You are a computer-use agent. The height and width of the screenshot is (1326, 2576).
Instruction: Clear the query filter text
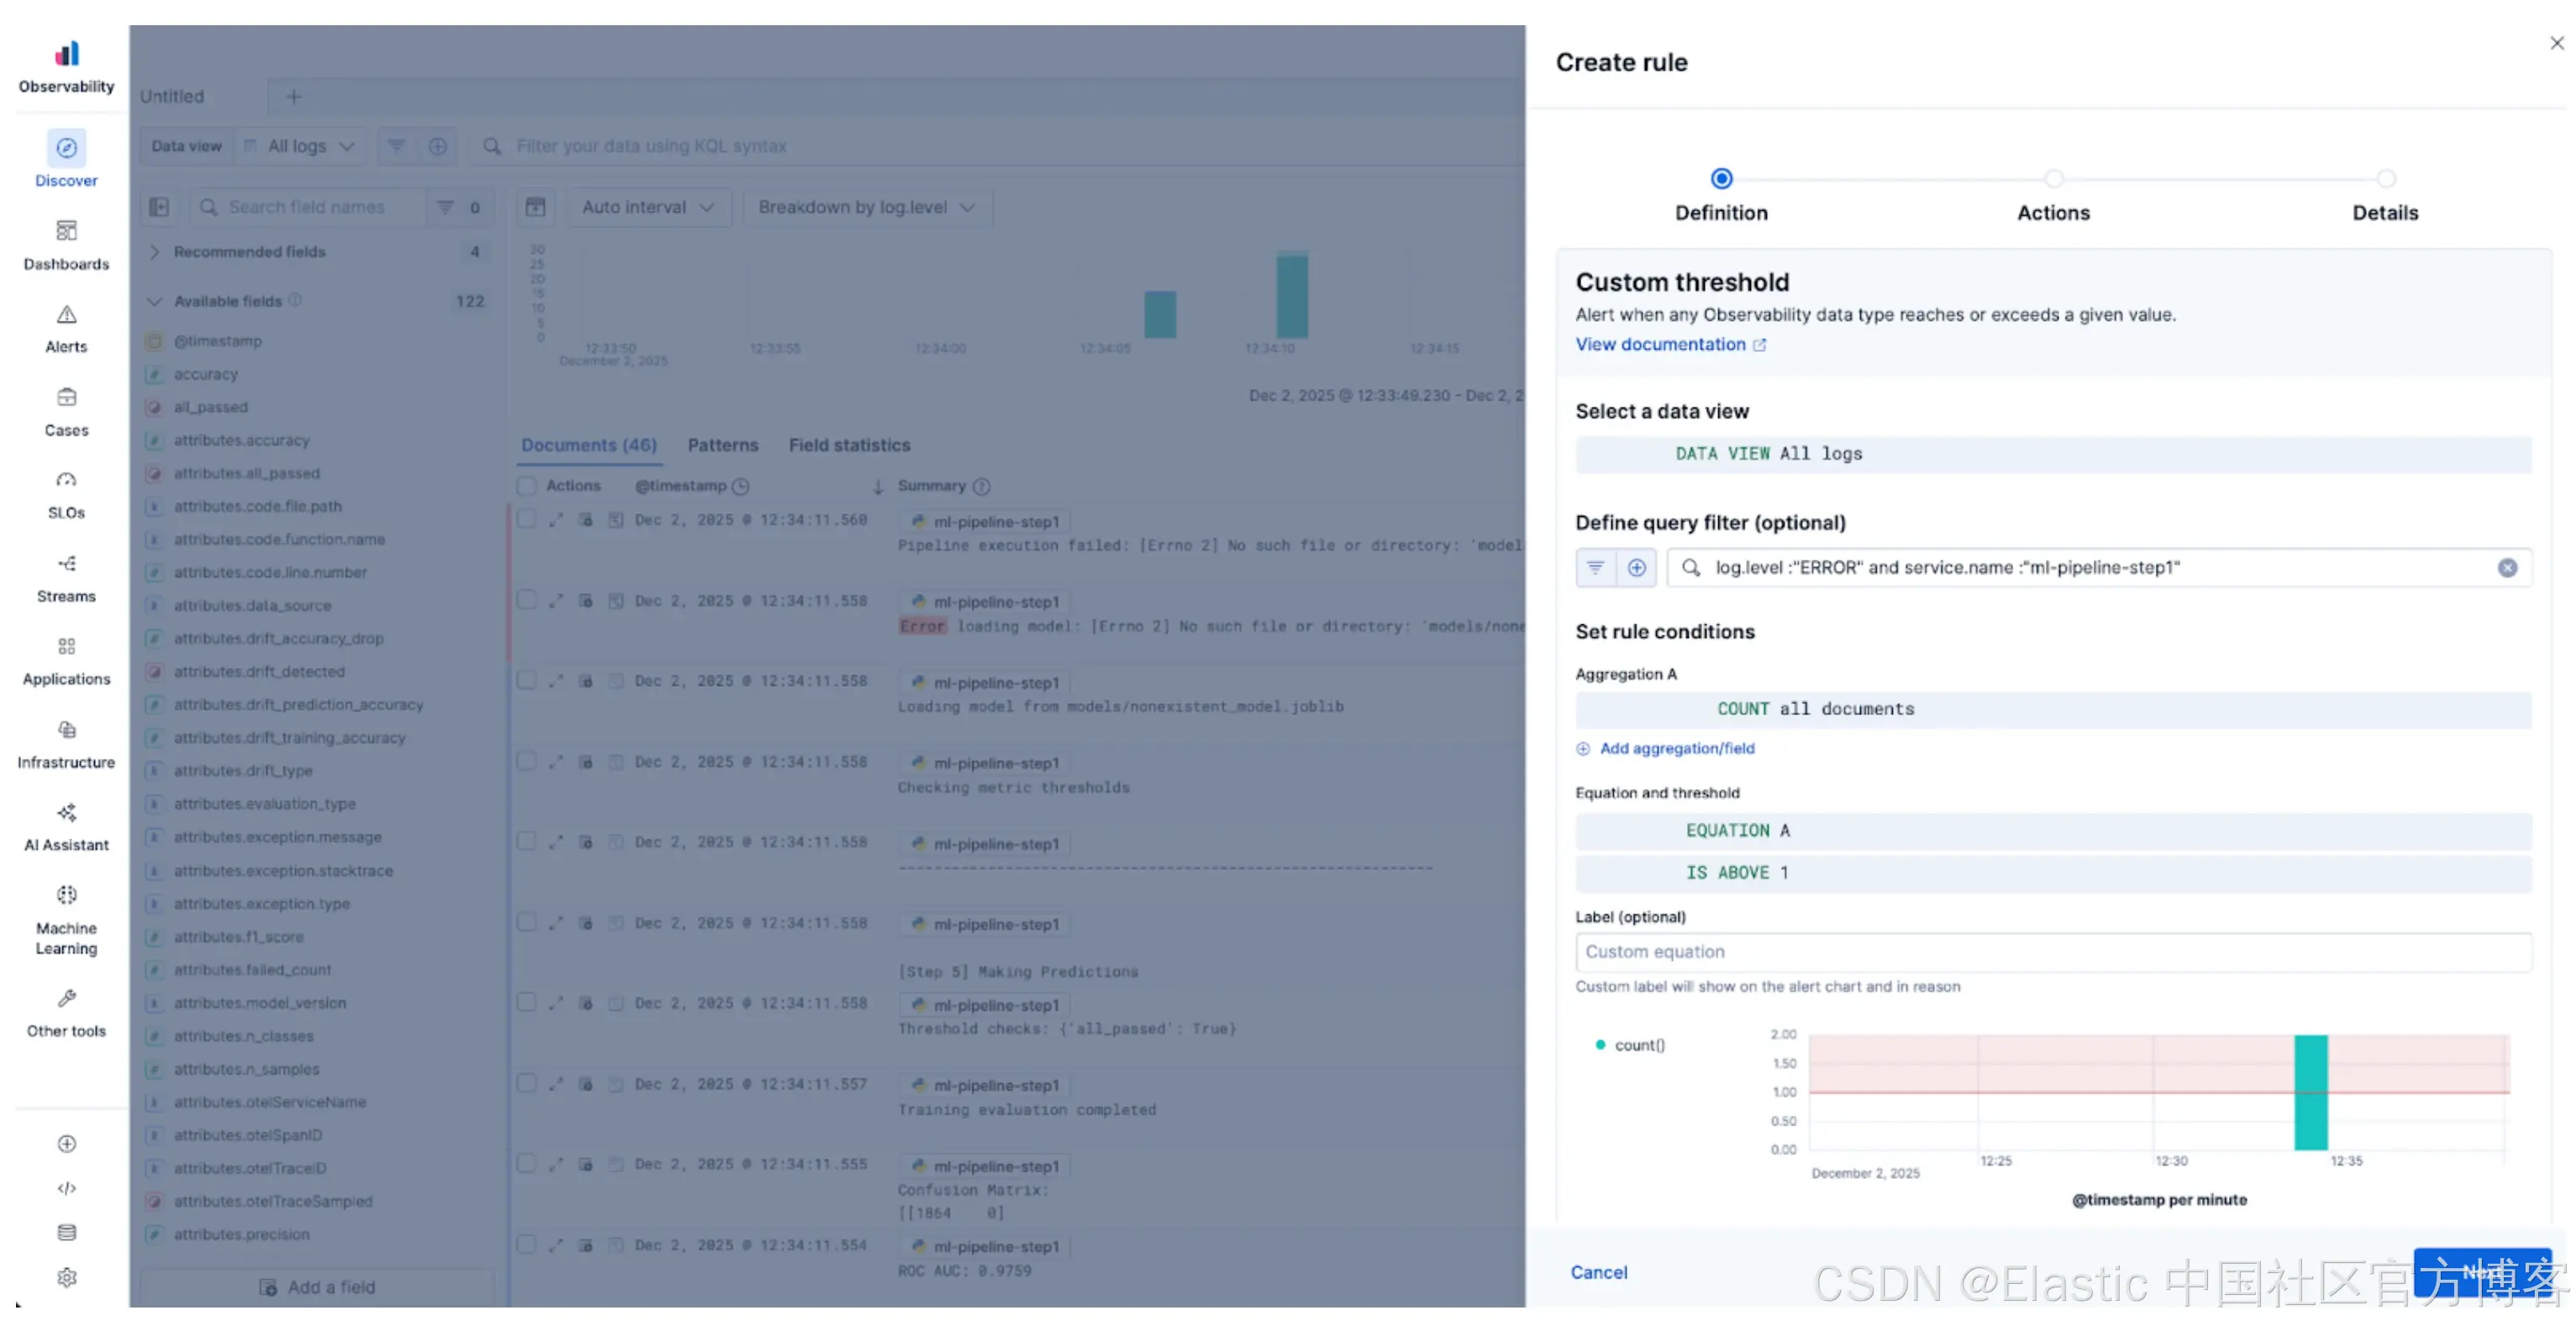2506,568
